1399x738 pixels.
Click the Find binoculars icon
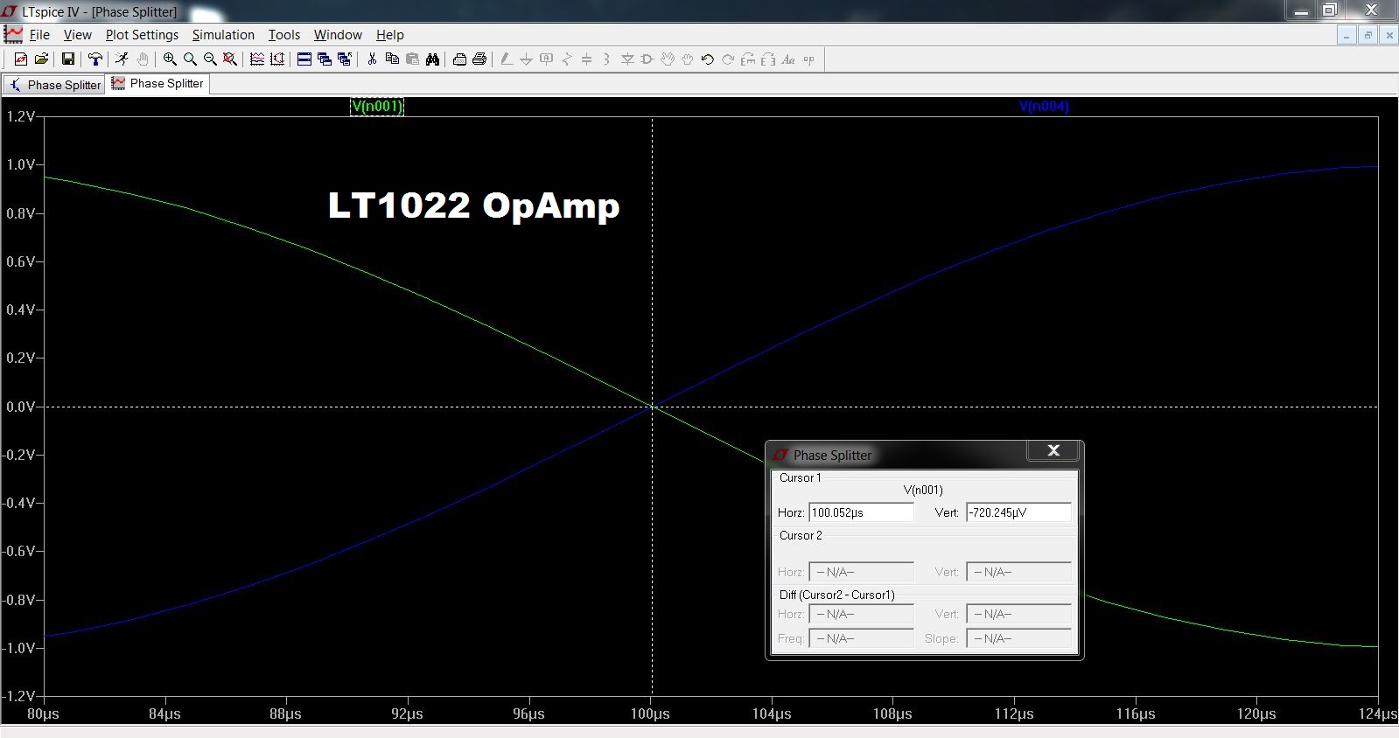tap(432, 59)
